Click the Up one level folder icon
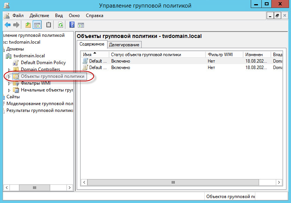This screenshot has width=291, height=203. (x=28, y=25)
